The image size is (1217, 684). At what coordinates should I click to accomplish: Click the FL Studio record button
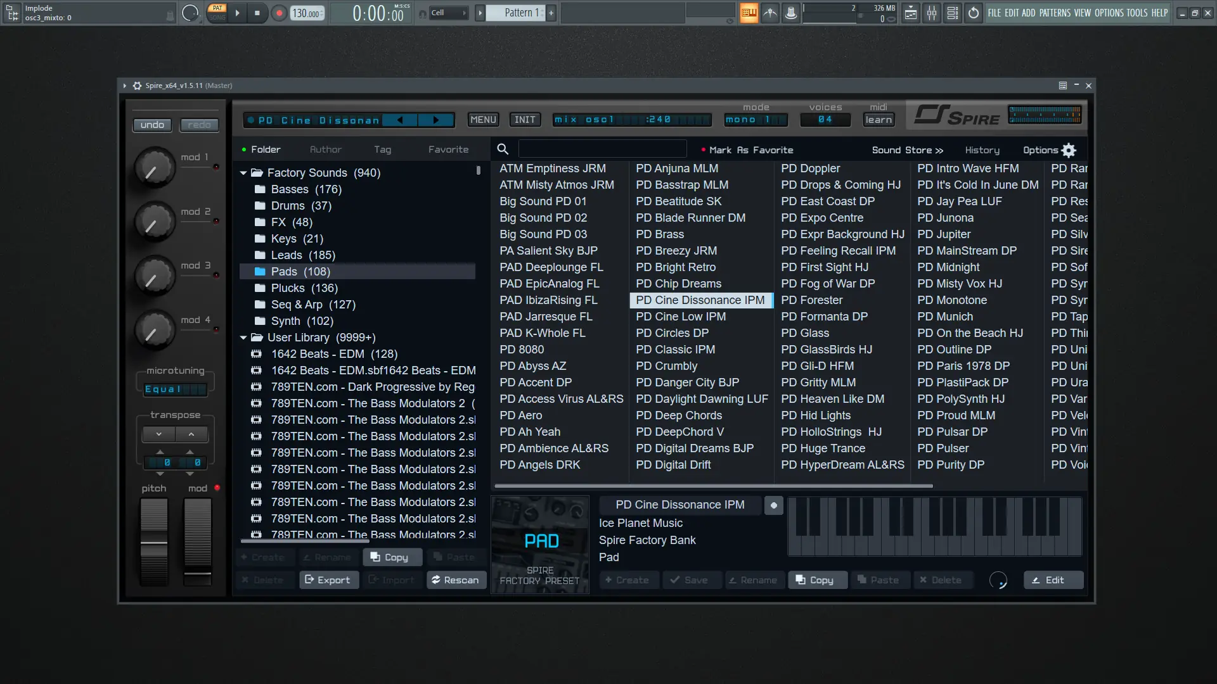(x=279, y=13)
